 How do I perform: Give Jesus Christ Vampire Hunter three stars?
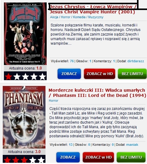pyautogui.click(x=25, y=77)
